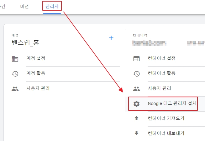Click the container window icon beside 컨테이너 설정
The height and width of the screenshot is (141, 205).
tap(136, 59)
